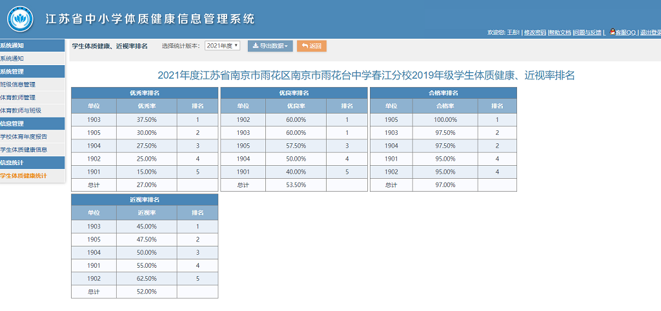
Task: Collapse the 信息统计 sidebar section header
Action: [32, 163]
